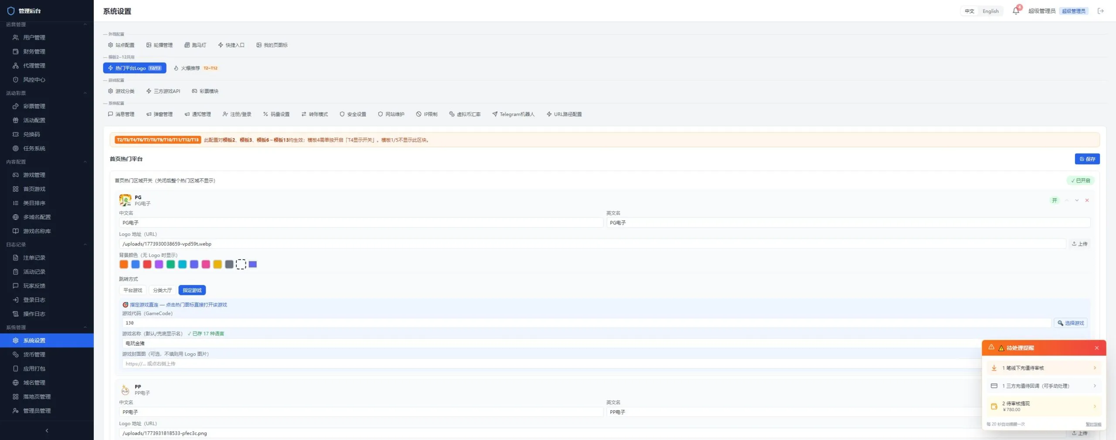
Task: Open 用户管理 in the sidebar
Action: pos(47,37)
